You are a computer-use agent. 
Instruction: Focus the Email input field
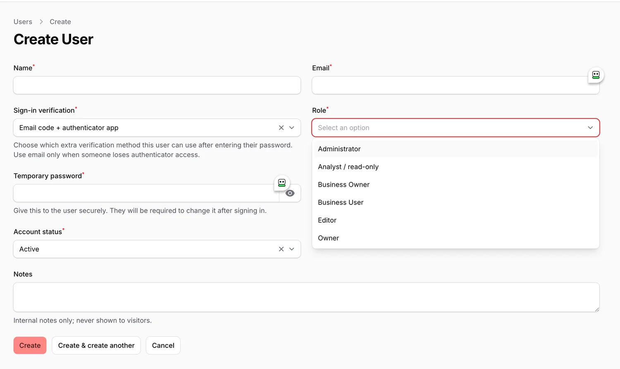tap(455, 85)
